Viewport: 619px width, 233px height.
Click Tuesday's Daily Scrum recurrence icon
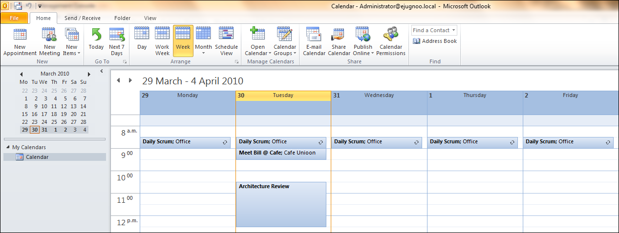pyautogui.click(x=321, y=142)
